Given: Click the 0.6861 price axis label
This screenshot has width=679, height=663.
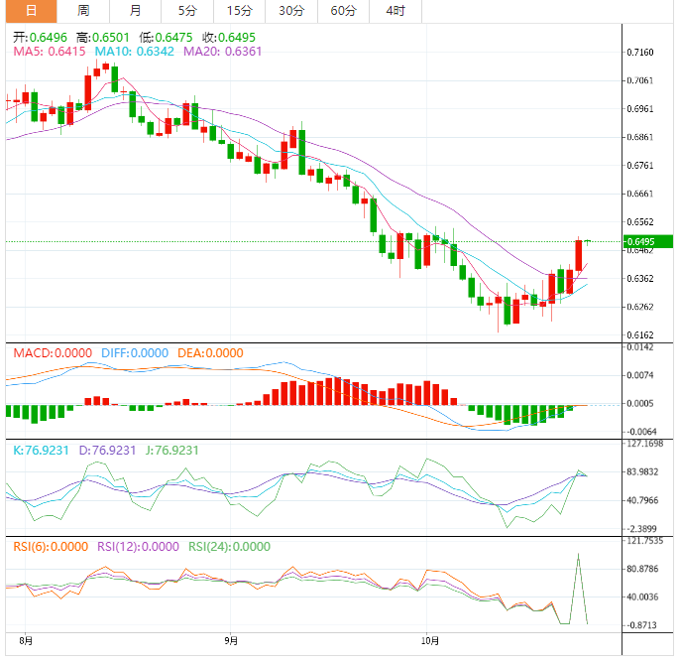Looking at the screenshot, I should [640, 137].
